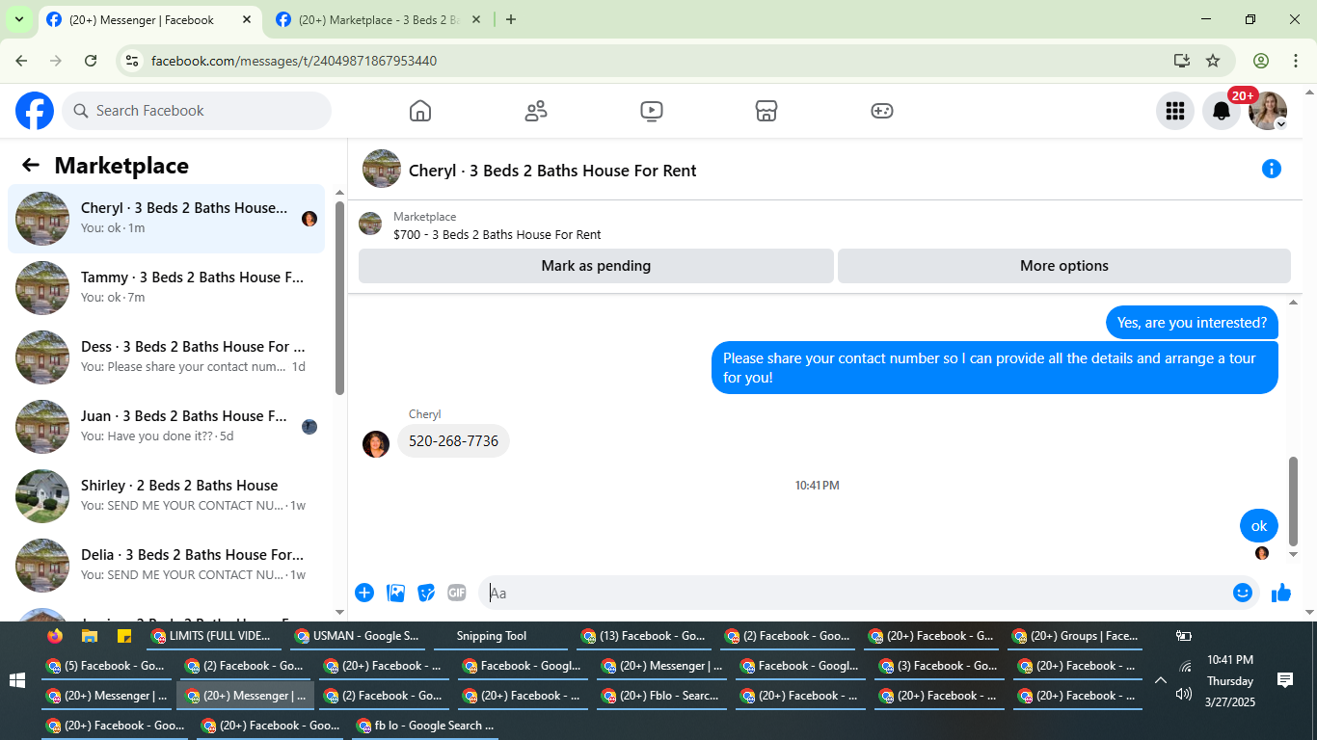Open Firefox from the taskbar
The width and height of the screenshot is (1317, 740).
click(54, 636)
